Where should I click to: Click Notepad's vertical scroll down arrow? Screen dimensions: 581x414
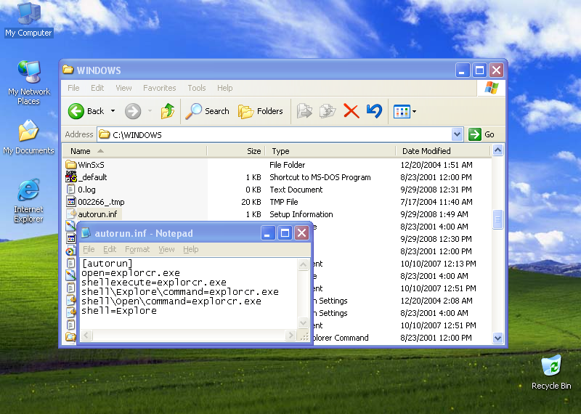point(303,322)
